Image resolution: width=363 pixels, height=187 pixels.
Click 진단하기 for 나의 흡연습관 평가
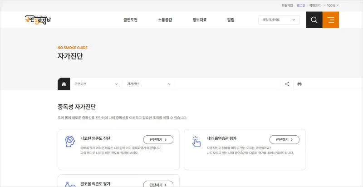[284, 140]
